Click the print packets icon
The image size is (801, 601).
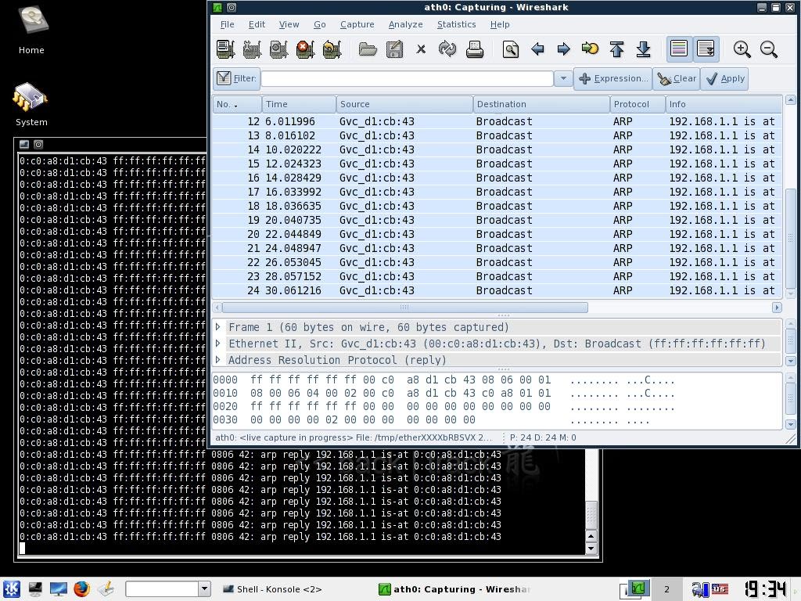[474, 50]
